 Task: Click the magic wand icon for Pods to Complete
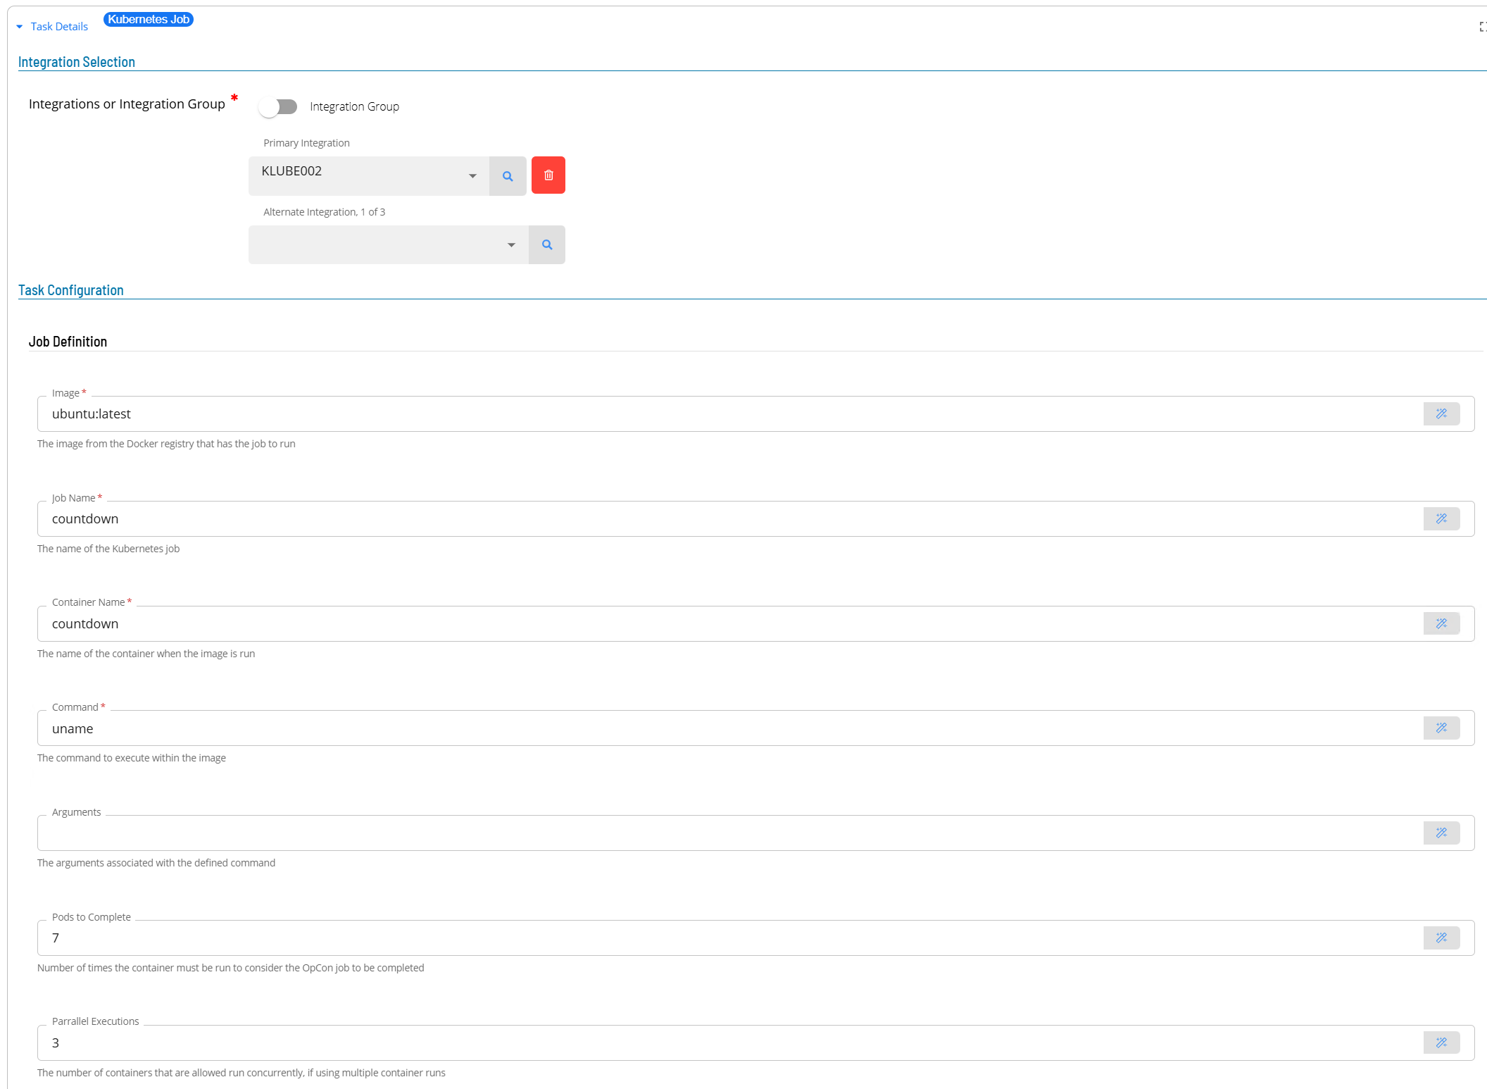1441,938
